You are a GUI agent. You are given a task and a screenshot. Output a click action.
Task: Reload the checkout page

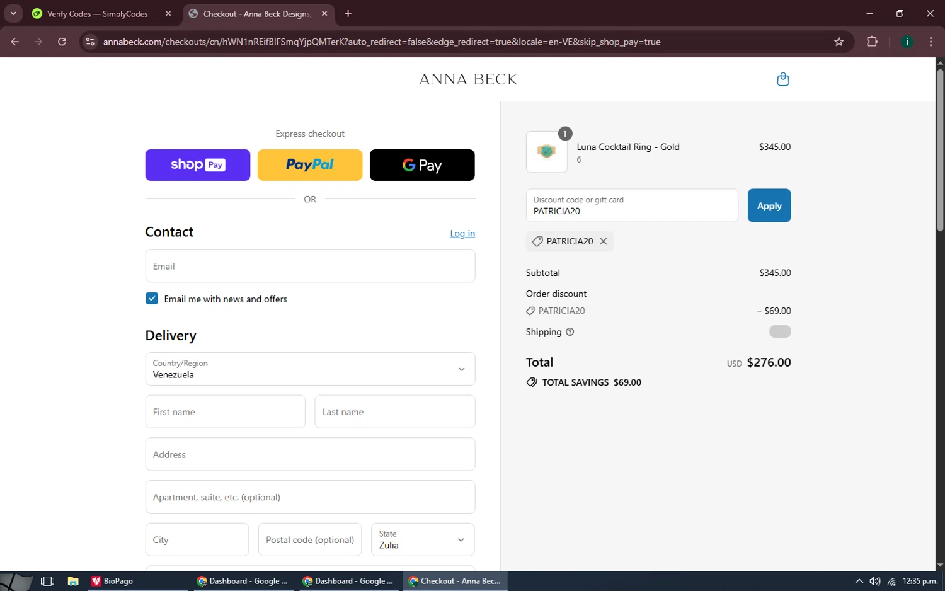pos(62,42)
